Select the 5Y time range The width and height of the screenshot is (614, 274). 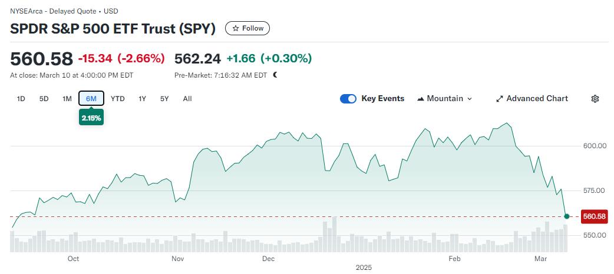tap(164, 99)
